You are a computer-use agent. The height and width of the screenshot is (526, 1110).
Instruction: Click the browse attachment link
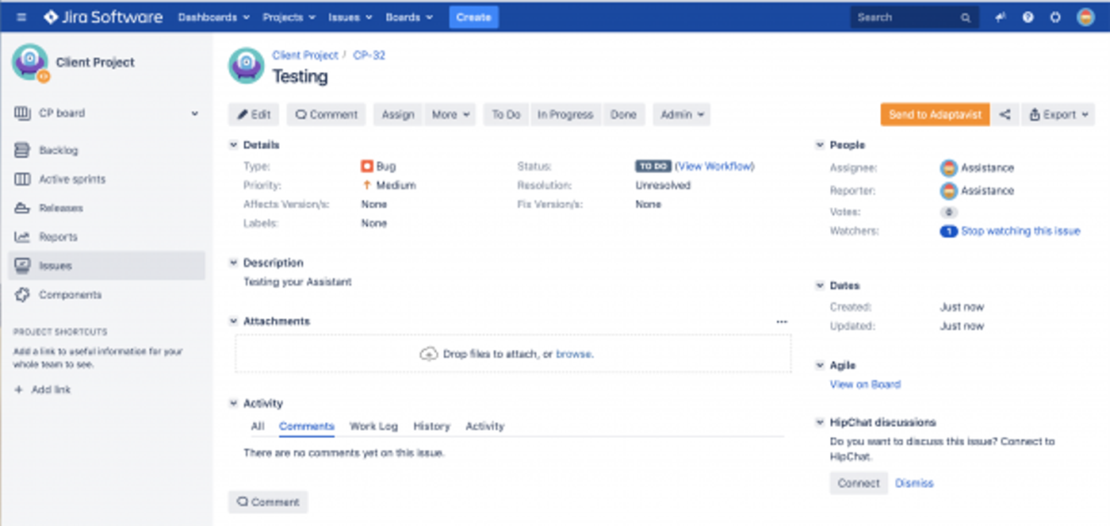[573, 354]
